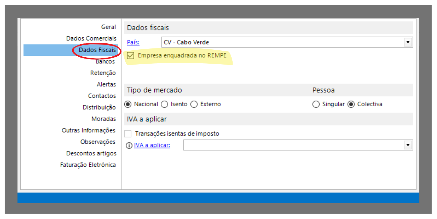Select Singular person type
This screenshot has height=219, width=437.
click(x=316, y=104)
